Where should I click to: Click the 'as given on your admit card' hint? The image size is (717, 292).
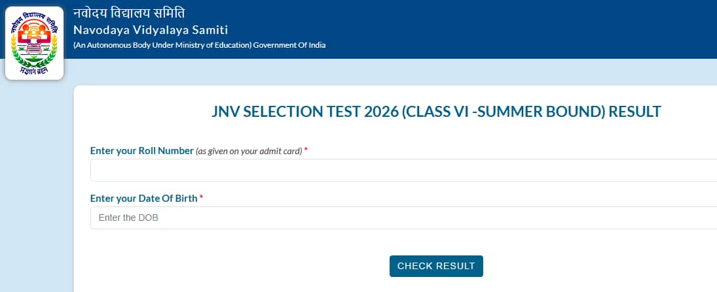(x=249, y=151)
